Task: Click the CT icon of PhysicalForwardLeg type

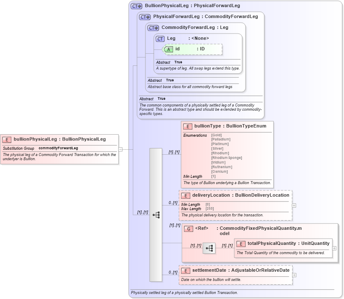Action: coord(145,17)
